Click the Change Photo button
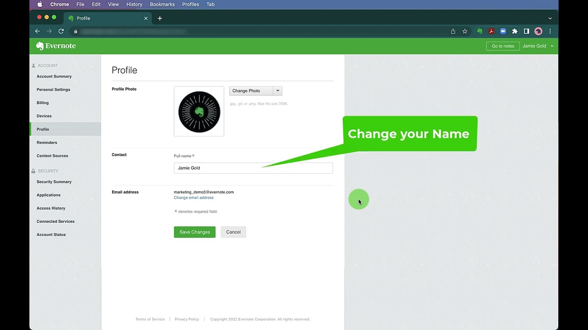The height and width of the screenshot is (330, 588). [251, 91]
